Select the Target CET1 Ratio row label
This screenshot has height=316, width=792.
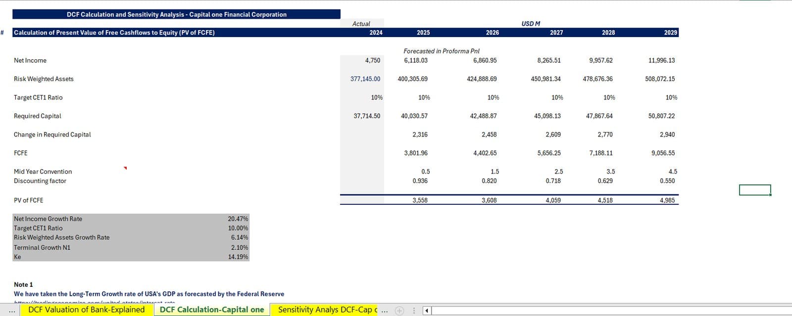[38, 97]
